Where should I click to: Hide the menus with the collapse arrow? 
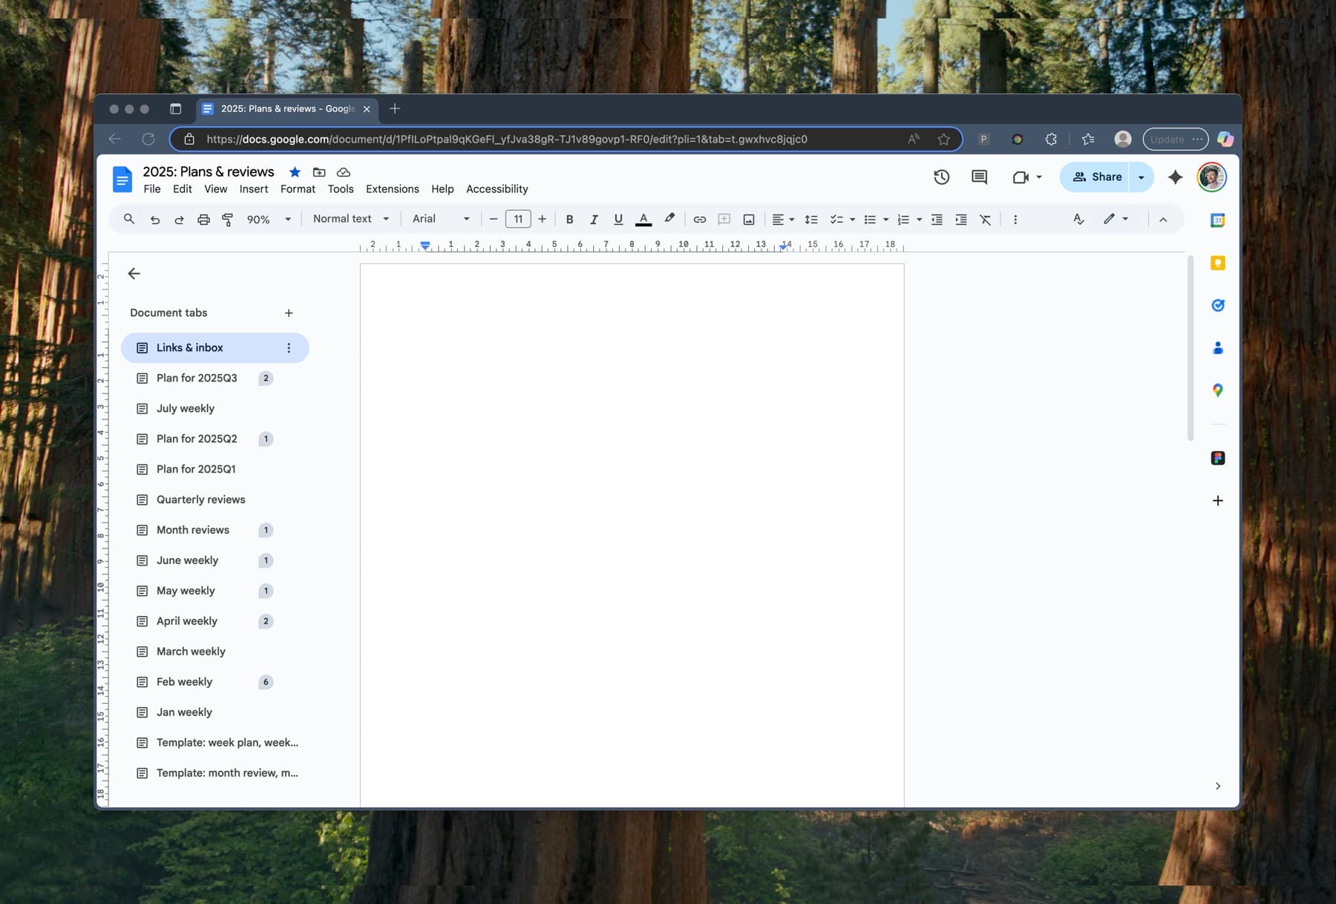[1163, 219]
